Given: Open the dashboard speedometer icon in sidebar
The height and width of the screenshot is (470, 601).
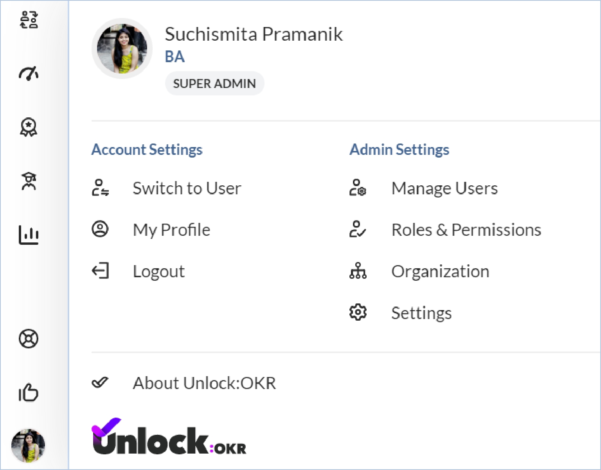Looking at the screenshot, I should coord(29,74).
